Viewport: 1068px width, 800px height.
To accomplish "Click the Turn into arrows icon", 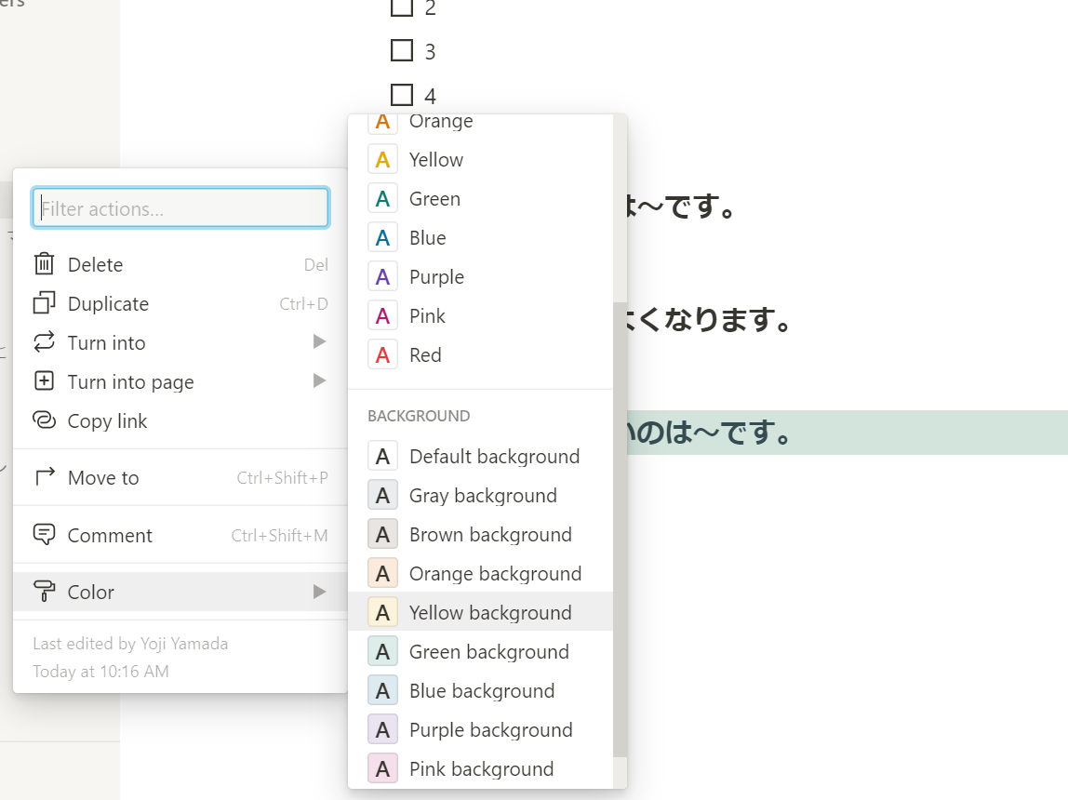I will click(45, 341).
